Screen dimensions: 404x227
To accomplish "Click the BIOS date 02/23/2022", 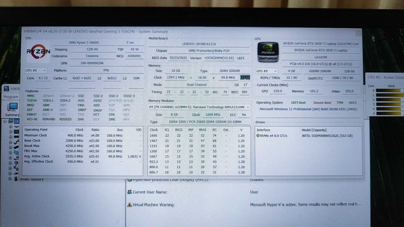I will [178, 58].
